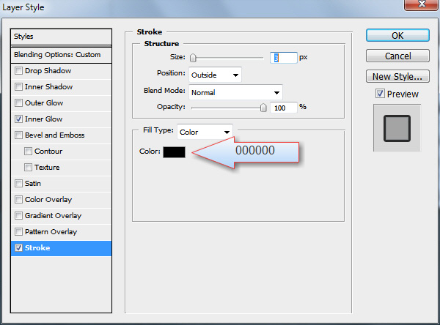Click the Cancel button

click(397, 56)
